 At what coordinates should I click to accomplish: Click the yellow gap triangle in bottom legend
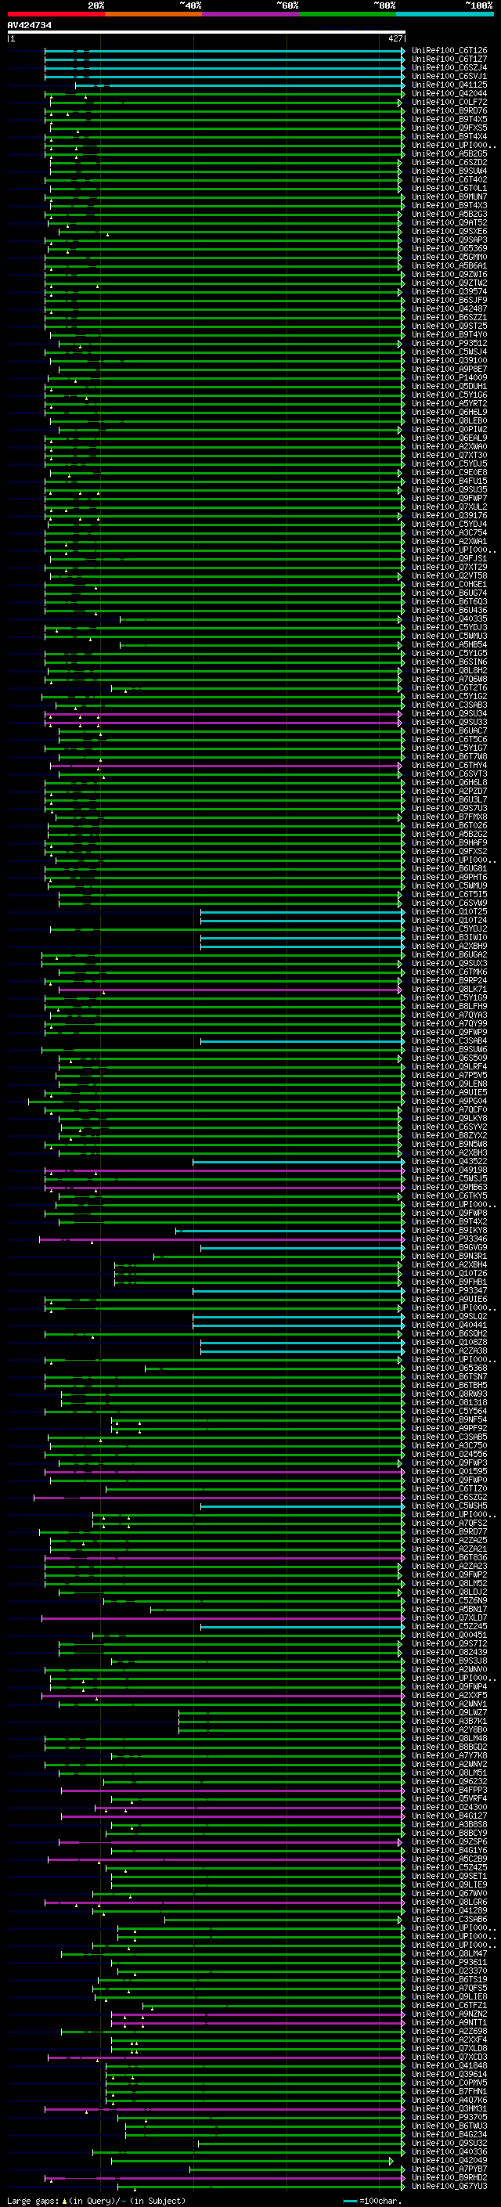pos(64,2200)
